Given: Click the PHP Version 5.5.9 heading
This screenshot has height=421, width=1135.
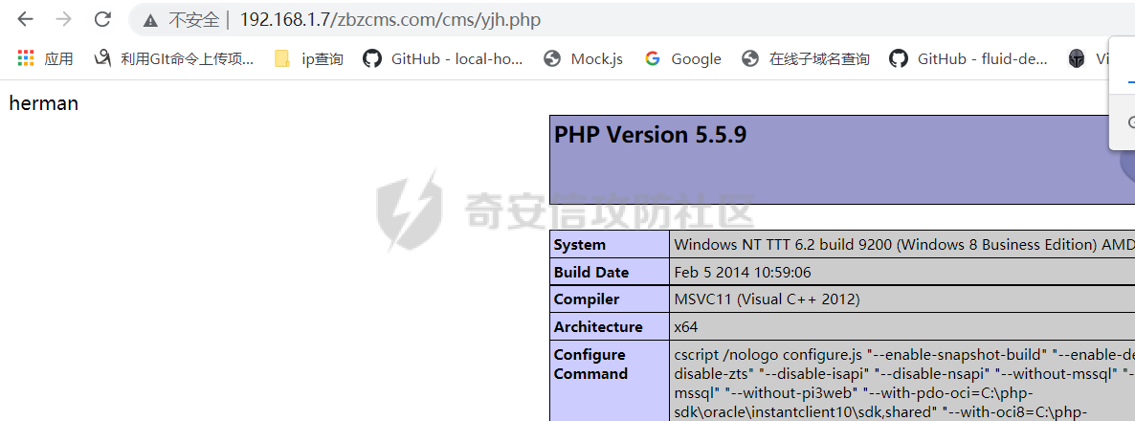Looking at the screenshot, I should click(x=650, y=135).
